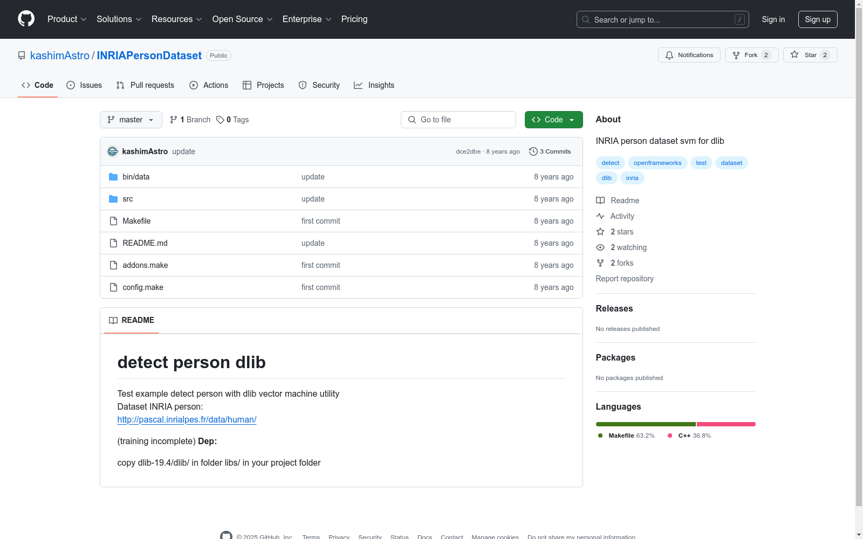Click the magnifier icon in Go to file
The image size is (863, 539).
click(412, 120)
